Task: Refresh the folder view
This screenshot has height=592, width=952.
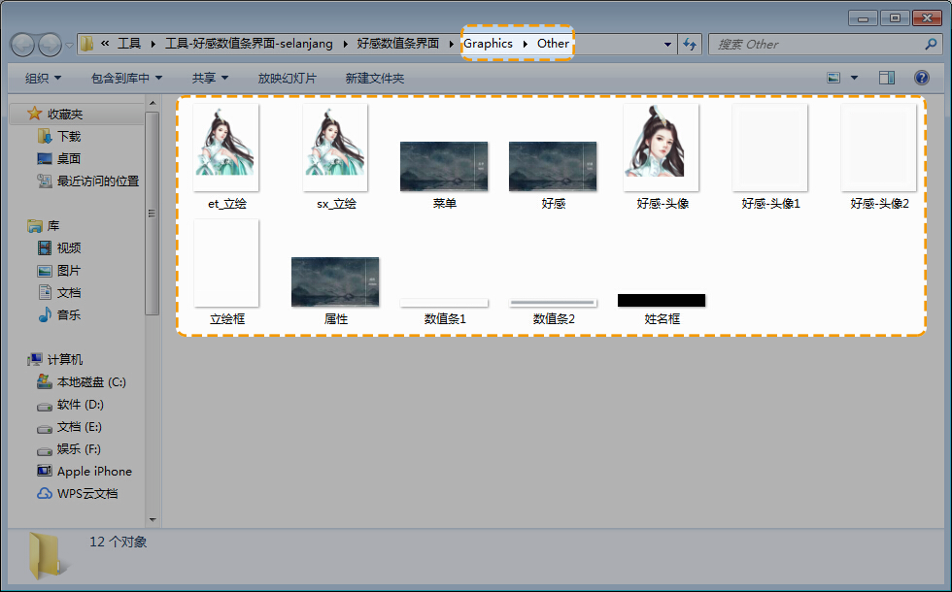Action: (690, 45)
